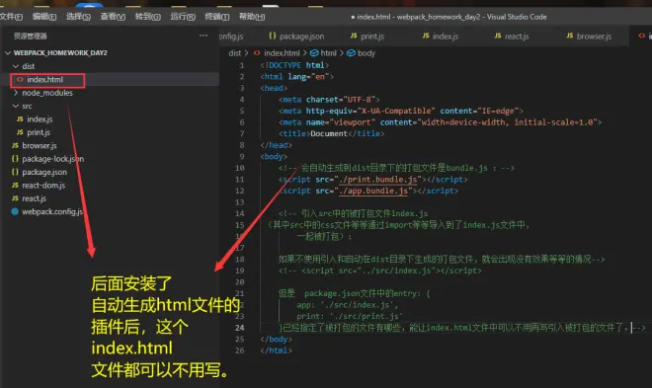Image resolution: width=652 pixels, height=388 pixels.
Task: Open the 帮助(H) menu
Action: pyautogui.click(x=252, y=17)
